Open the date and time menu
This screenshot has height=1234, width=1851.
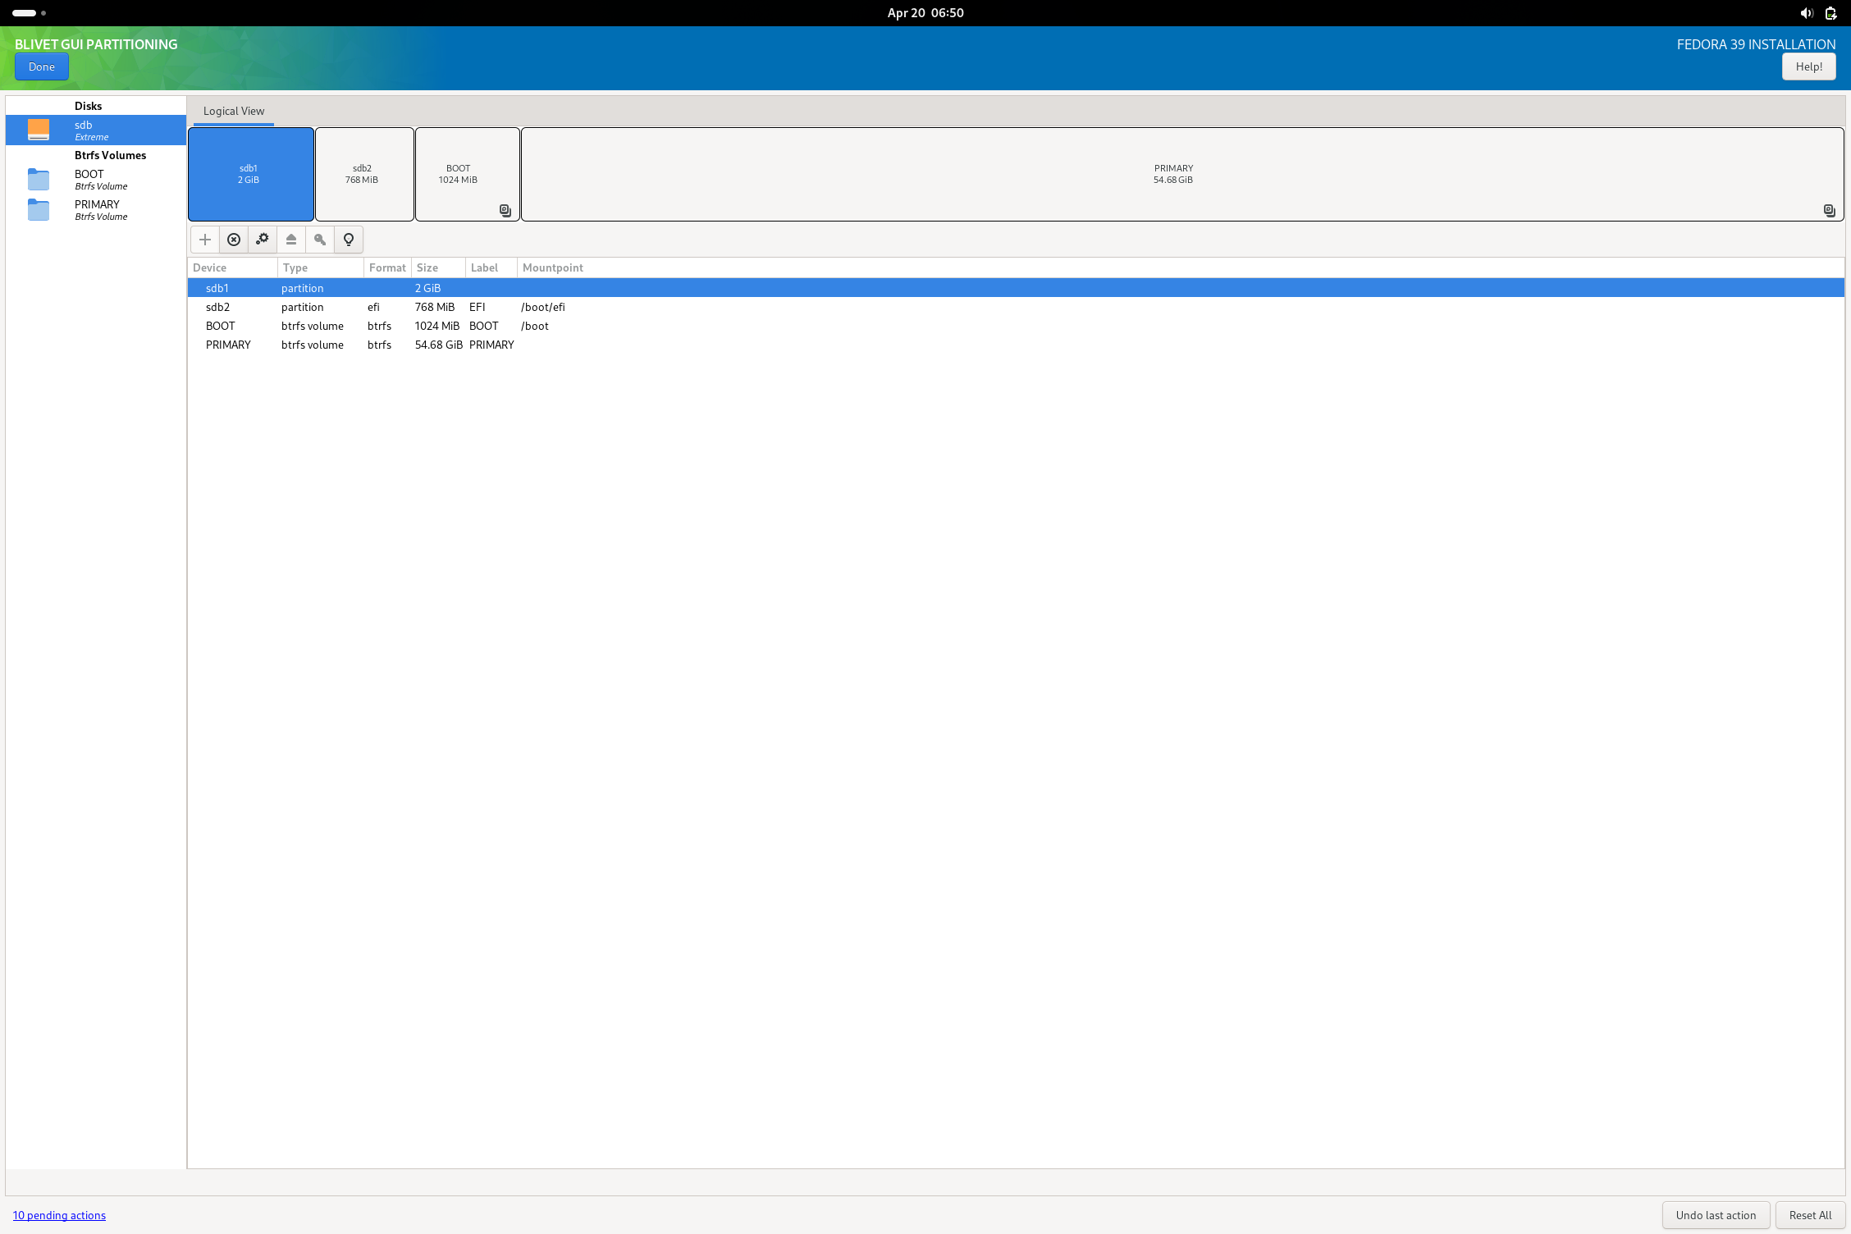click(x=925, y=12)
